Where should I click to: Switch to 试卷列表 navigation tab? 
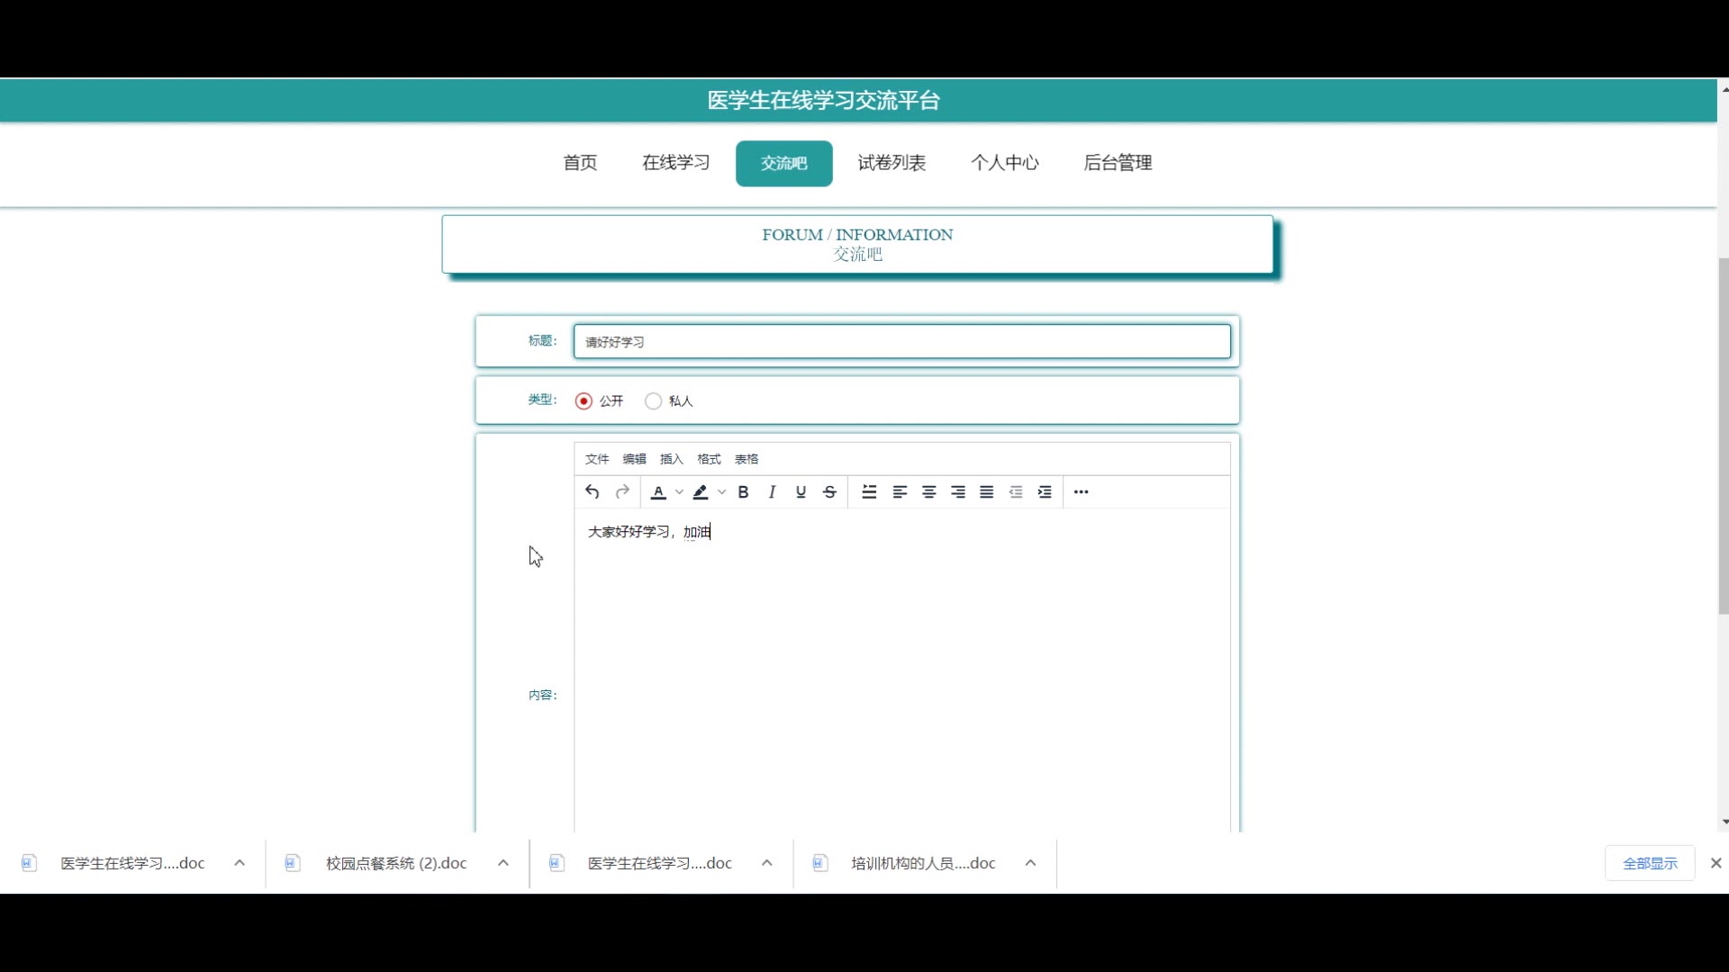[892, 163]
